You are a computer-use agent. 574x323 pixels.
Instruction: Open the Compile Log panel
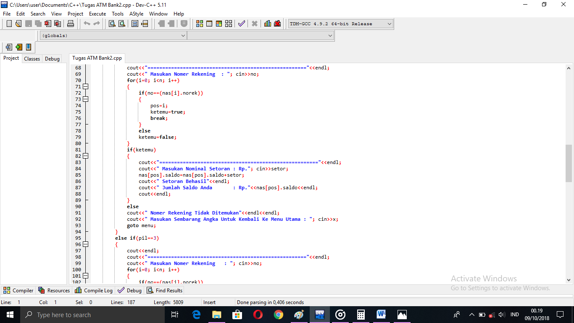coord(93,290)
